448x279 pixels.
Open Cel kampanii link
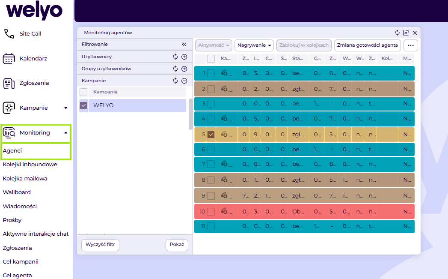coord(21,261)
